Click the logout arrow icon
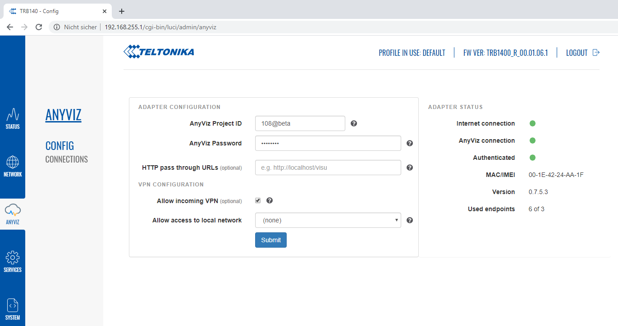 click(596, 53)
